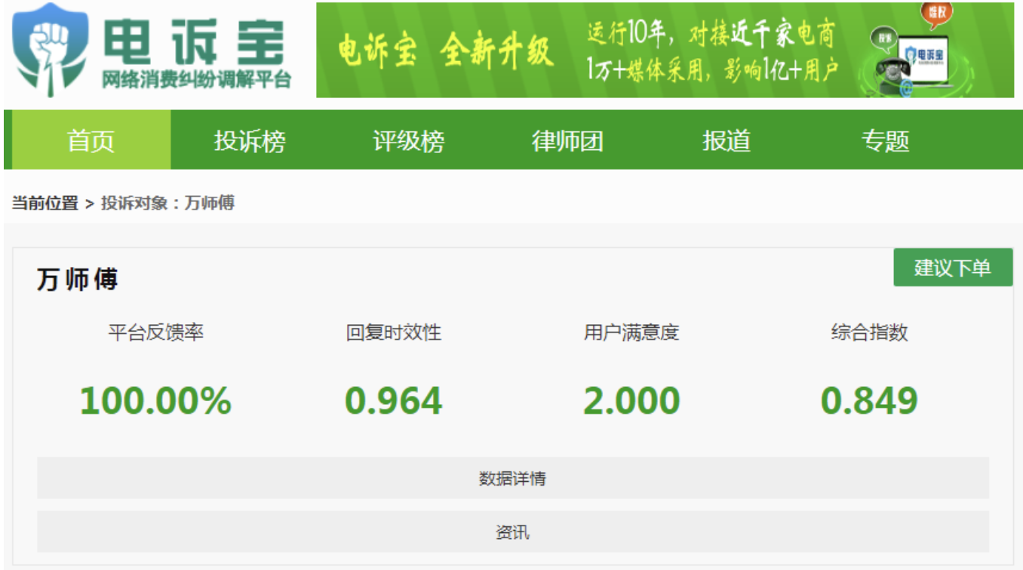Go to the 首页 tab
This screenshot has width=1023, height=570.
(x=91, y=140)
